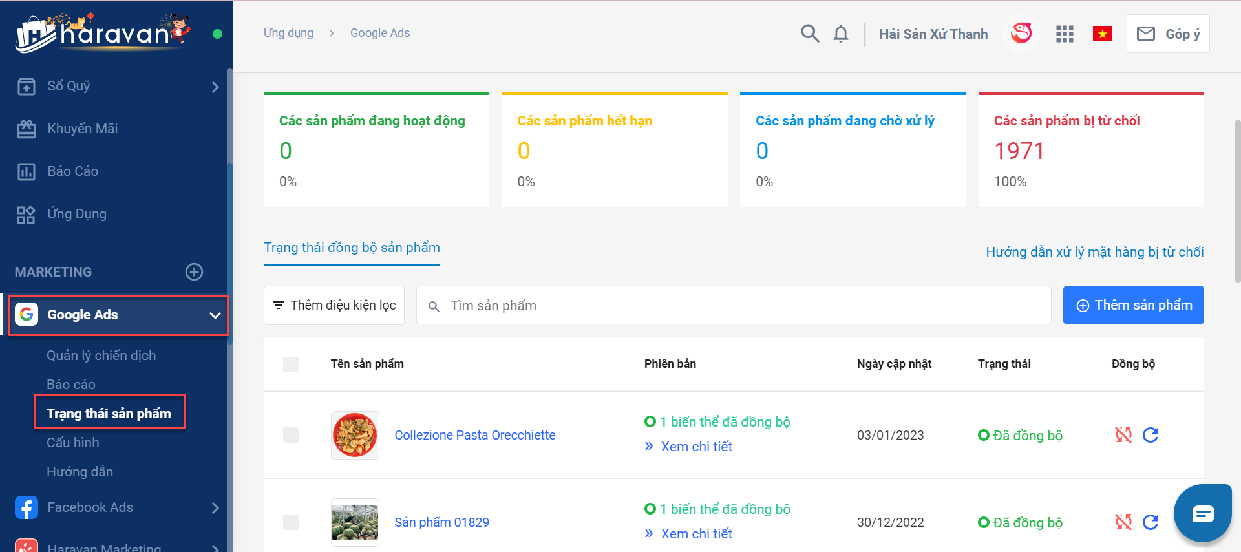Open the chat support bubble
1241x552 pixels.
coord(1202,514)
